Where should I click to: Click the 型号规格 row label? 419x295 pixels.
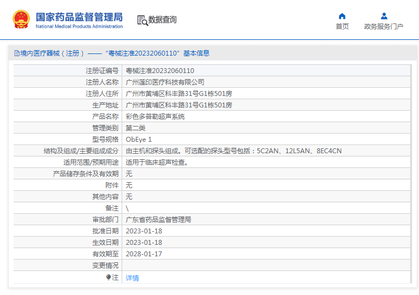coord(105,140)
